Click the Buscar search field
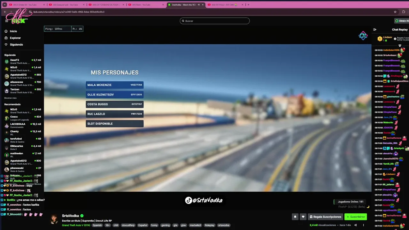 (x=215, y=21)
